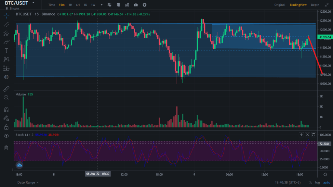Switch to the Original chart tab

[280, 5]
